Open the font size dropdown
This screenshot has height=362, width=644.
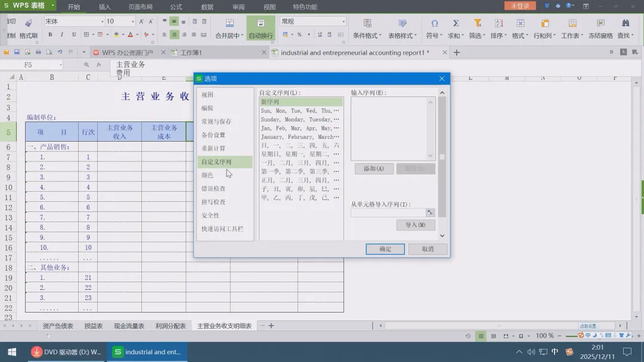point(132,21)
